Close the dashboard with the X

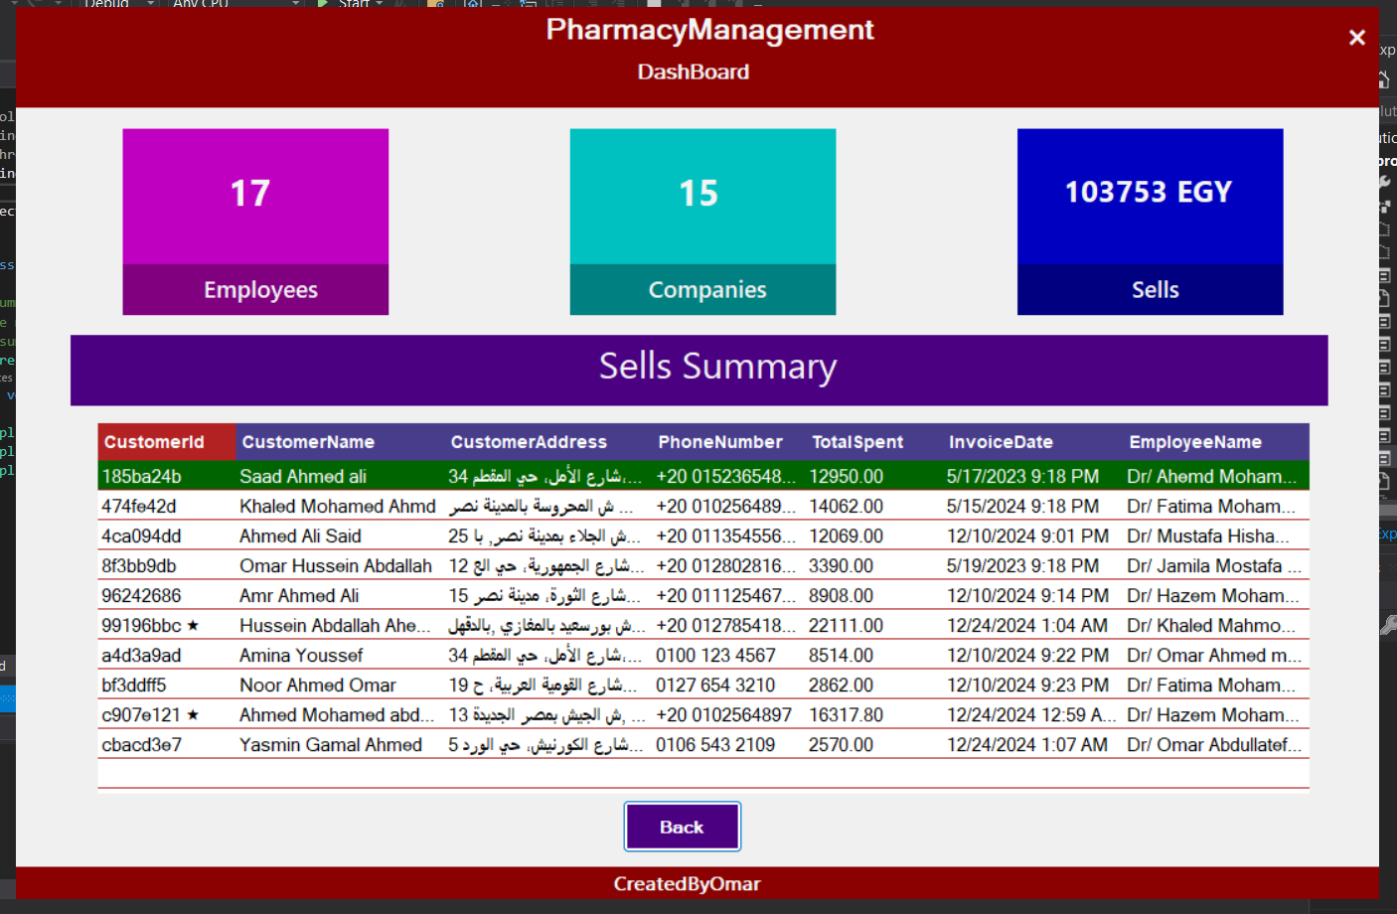tap(1356, 38)
